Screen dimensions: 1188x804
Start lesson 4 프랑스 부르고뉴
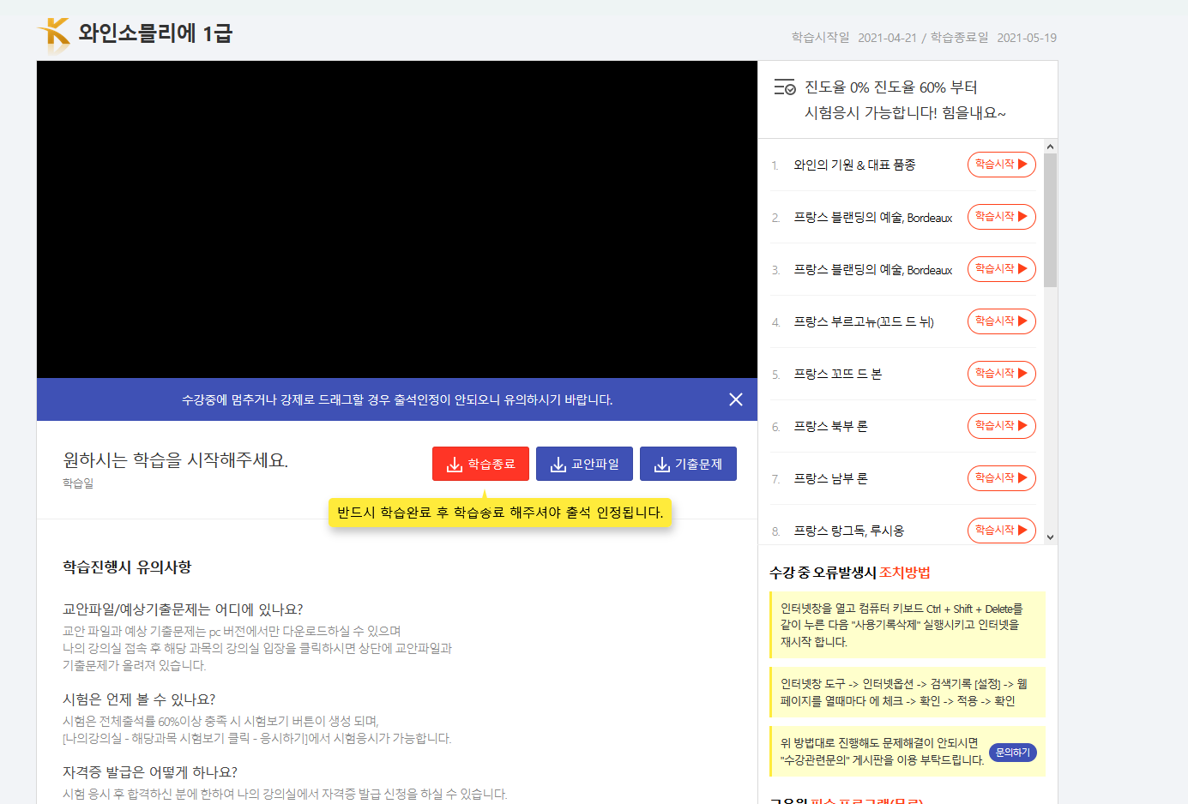pos(1001,321)
